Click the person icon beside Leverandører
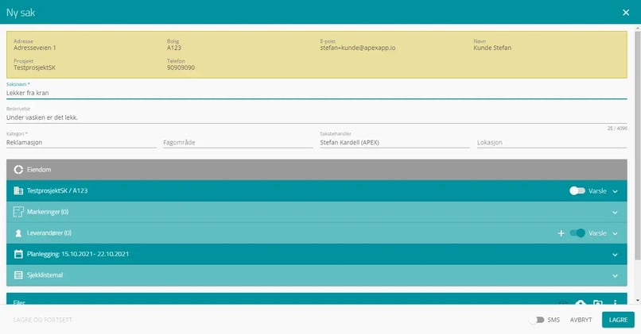Screen dimensions: 641x334 click(19, 233)
